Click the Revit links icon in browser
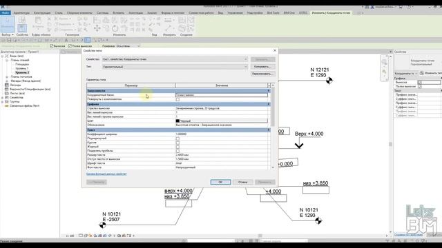442x248 pixels. click(x=7, y=105)
